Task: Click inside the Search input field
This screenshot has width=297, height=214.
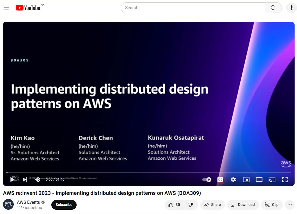Action: point(193,8)
